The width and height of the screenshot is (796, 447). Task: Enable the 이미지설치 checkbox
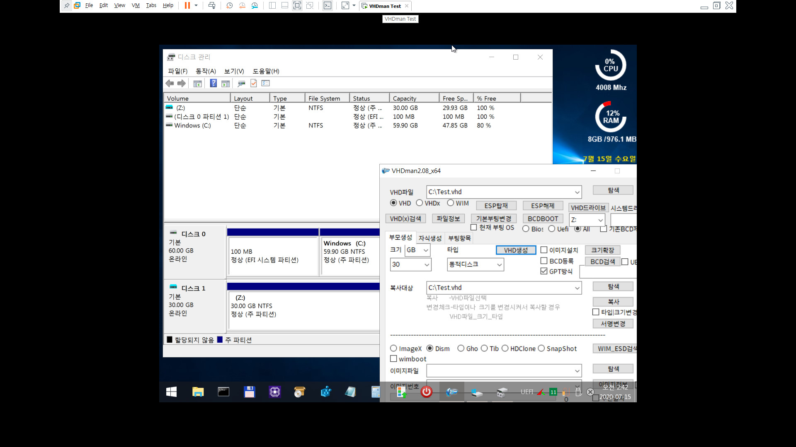click(544, 250)
